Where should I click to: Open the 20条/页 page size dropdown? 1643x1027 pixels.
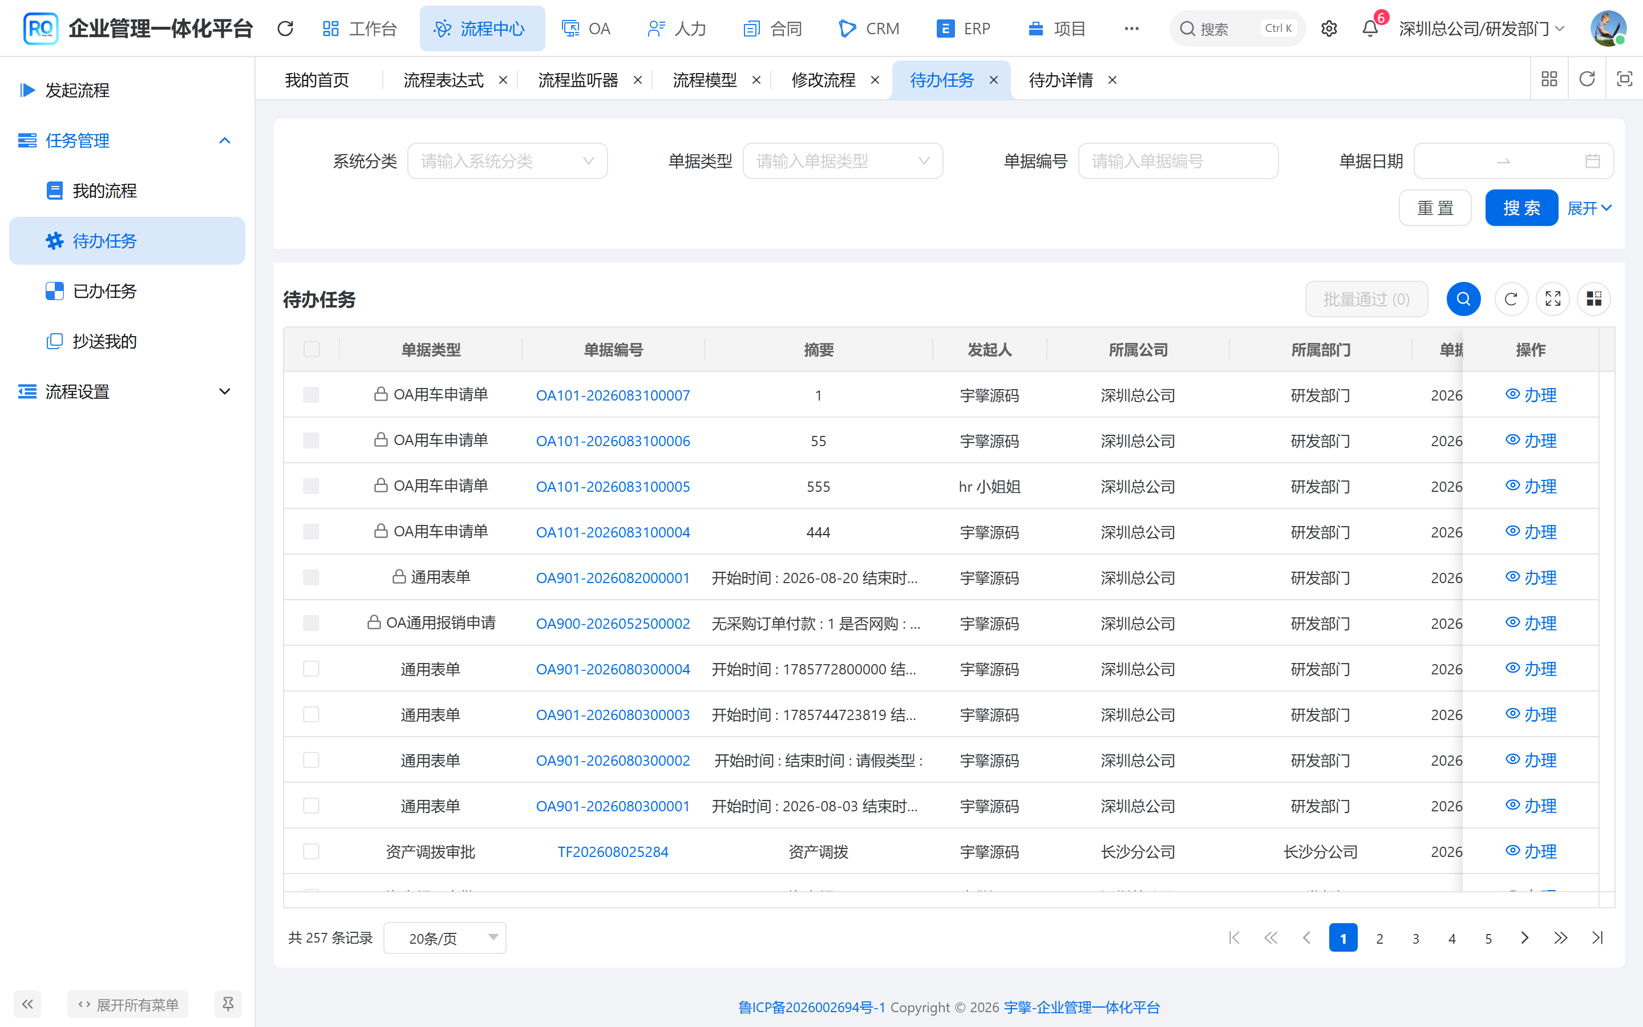(x=445, y=938)
